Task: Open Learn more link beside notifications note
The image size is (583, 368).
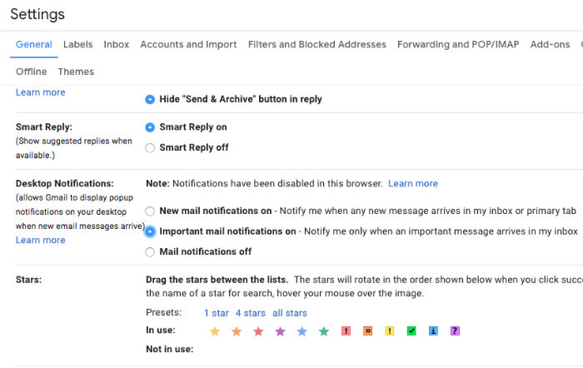Action: tap(412, 183)
